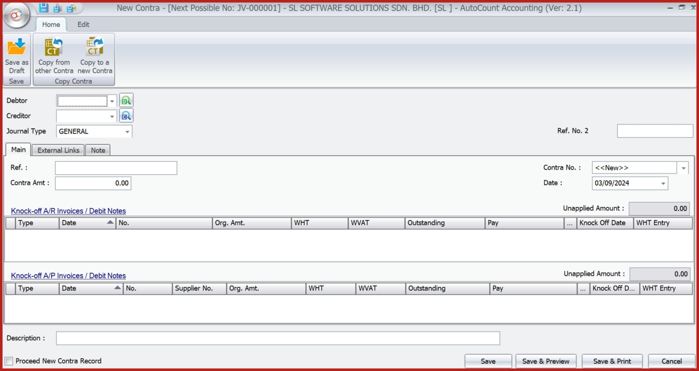Open the Debtor search lookup icon

(x=126, y=100)
